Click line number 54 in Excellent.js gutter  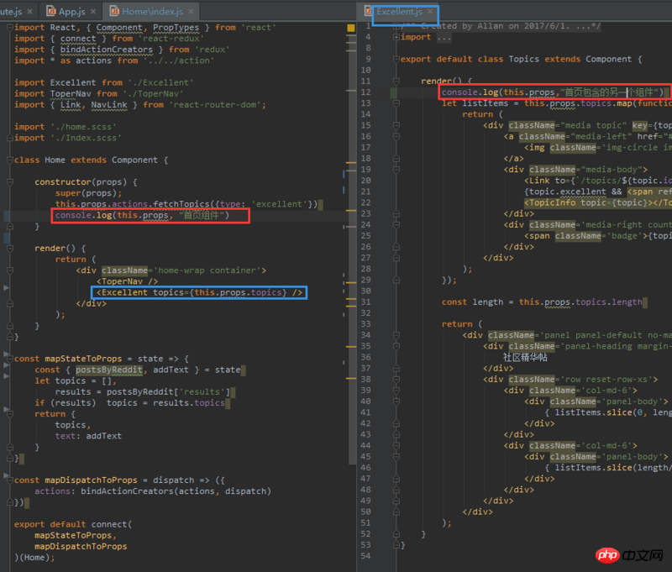365,556
